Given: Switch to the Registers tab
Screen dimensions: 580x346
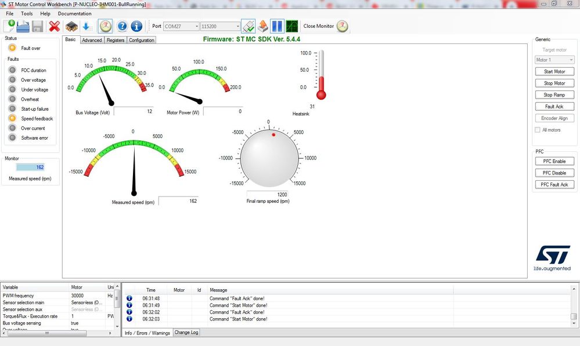Looking at the screenshot, I should pyautogui.click(x=116, y=40).
